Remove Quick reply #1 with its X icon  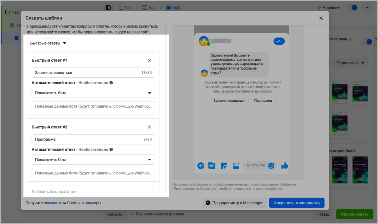point(150,60)
